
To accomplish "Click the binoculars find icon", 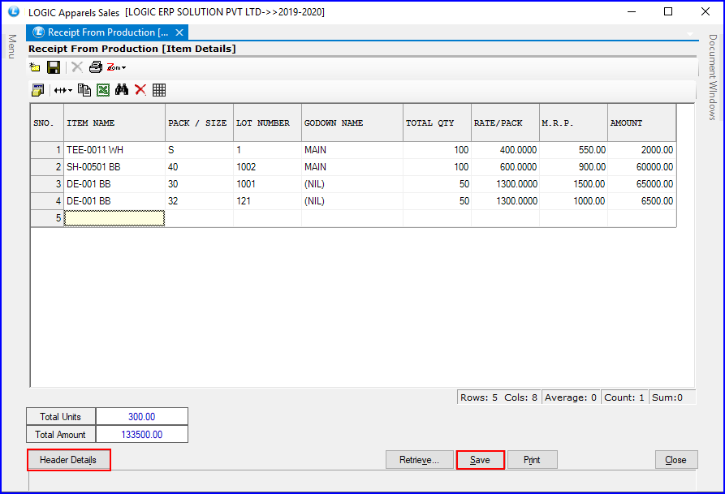I will [122, 90].
